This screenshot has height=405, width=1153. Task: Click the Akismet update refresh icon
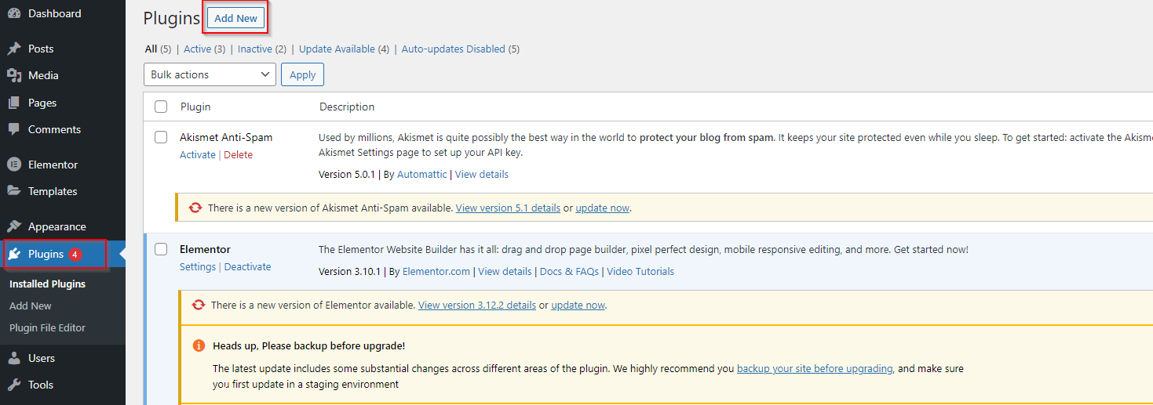coord(195,208)
